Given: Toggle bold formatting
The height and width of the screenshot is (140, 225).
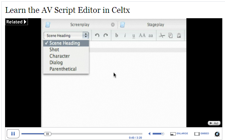Looking at the screenshot, I should coord(117,35).
